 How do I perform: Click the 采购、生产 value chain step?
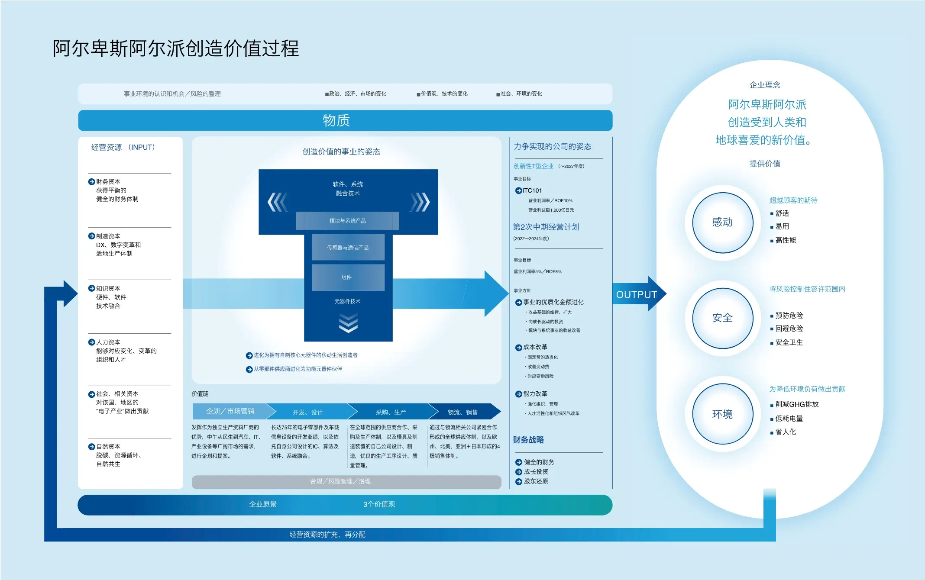point(393,412)
